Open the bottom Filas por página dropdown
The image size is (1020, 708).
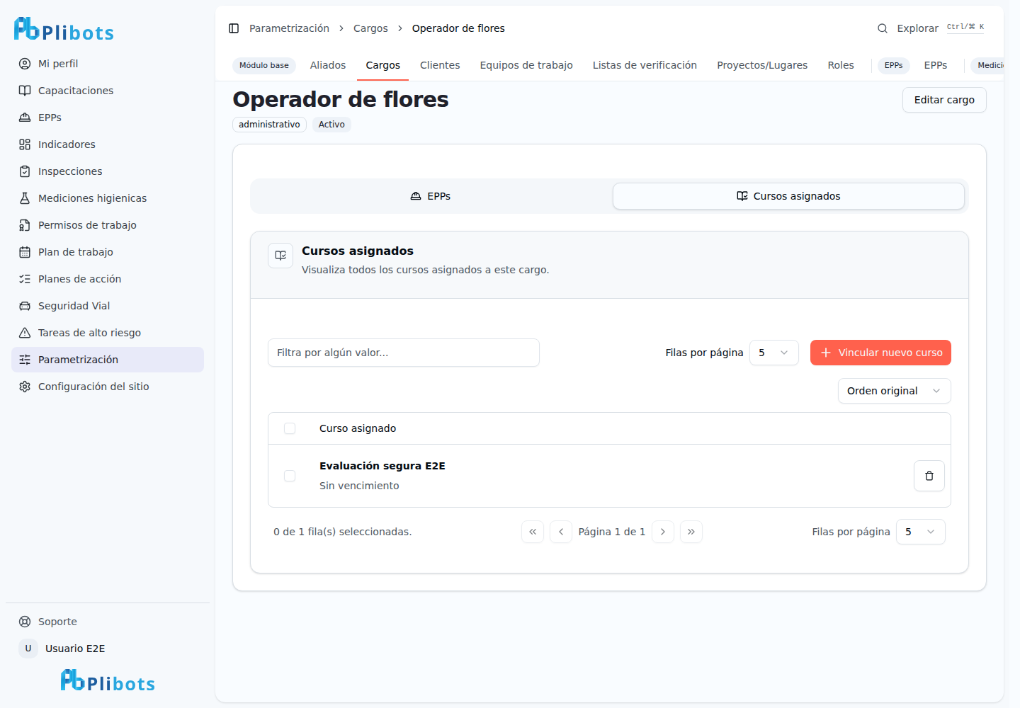(x=920, y=532)
